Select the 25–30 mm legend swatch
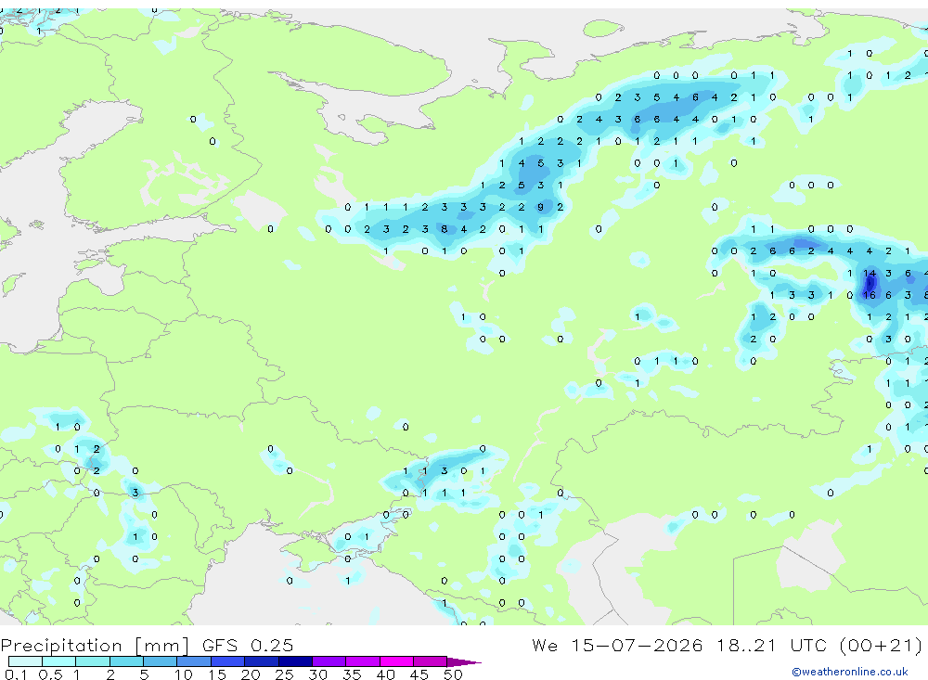Viewport: 928px width, 680px height. pyautogui.click(x=295, y=661)
